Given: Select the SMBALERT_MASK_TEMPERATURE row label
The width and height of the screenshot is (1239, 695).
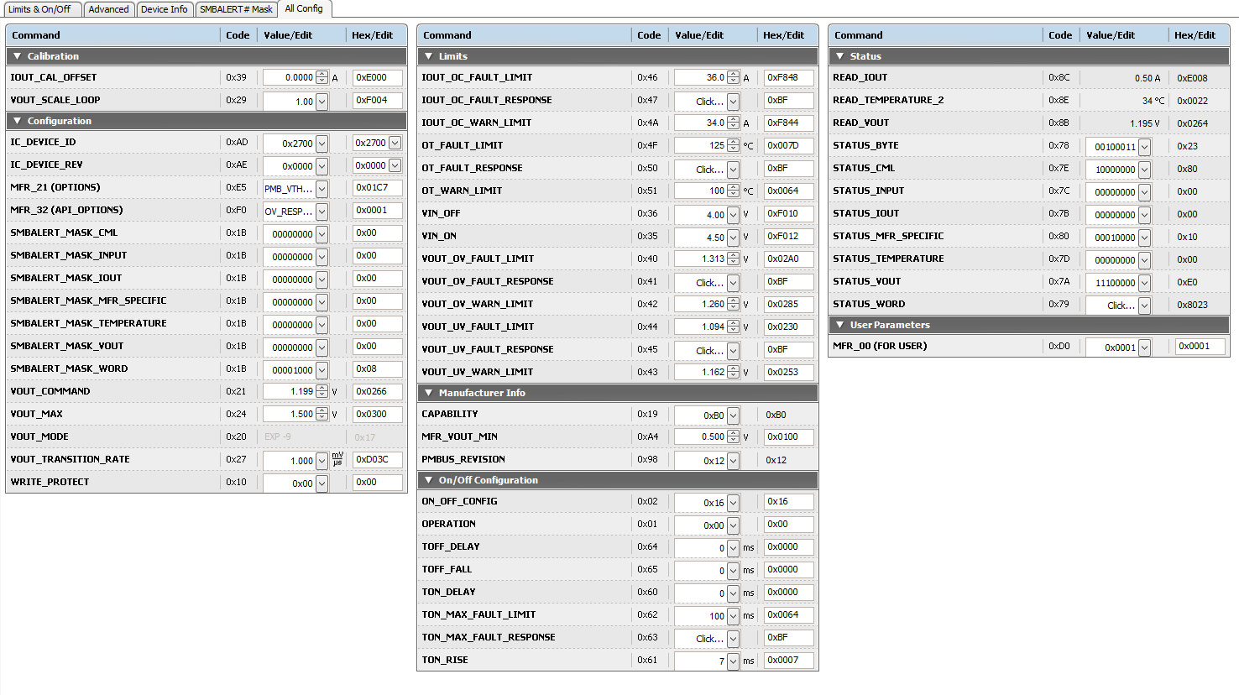Looking at the screenshot, I should click(88, 323).
